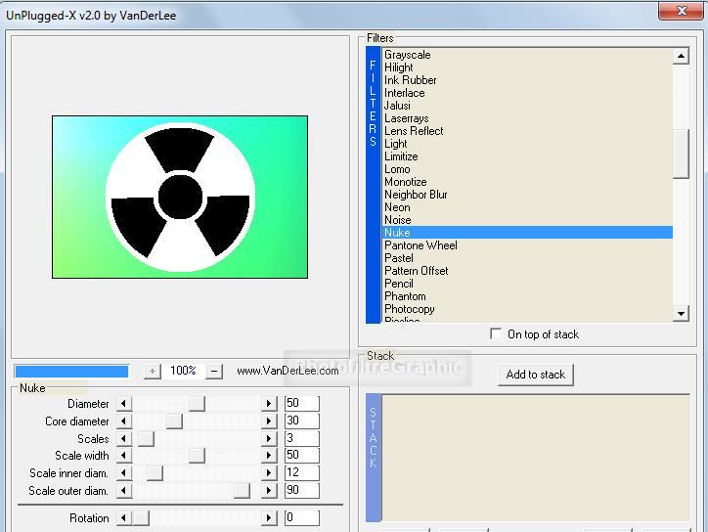Click the Scale width slider thumb

tap(197, 455)
